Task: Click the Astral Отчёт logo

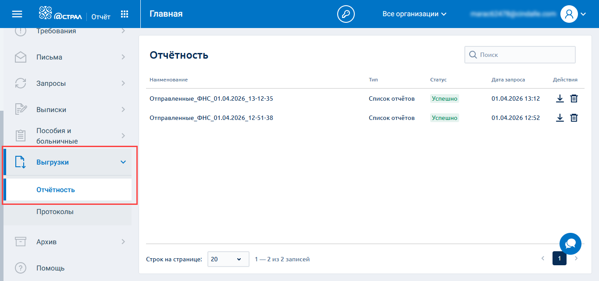Action: click(x=75, y=14)
